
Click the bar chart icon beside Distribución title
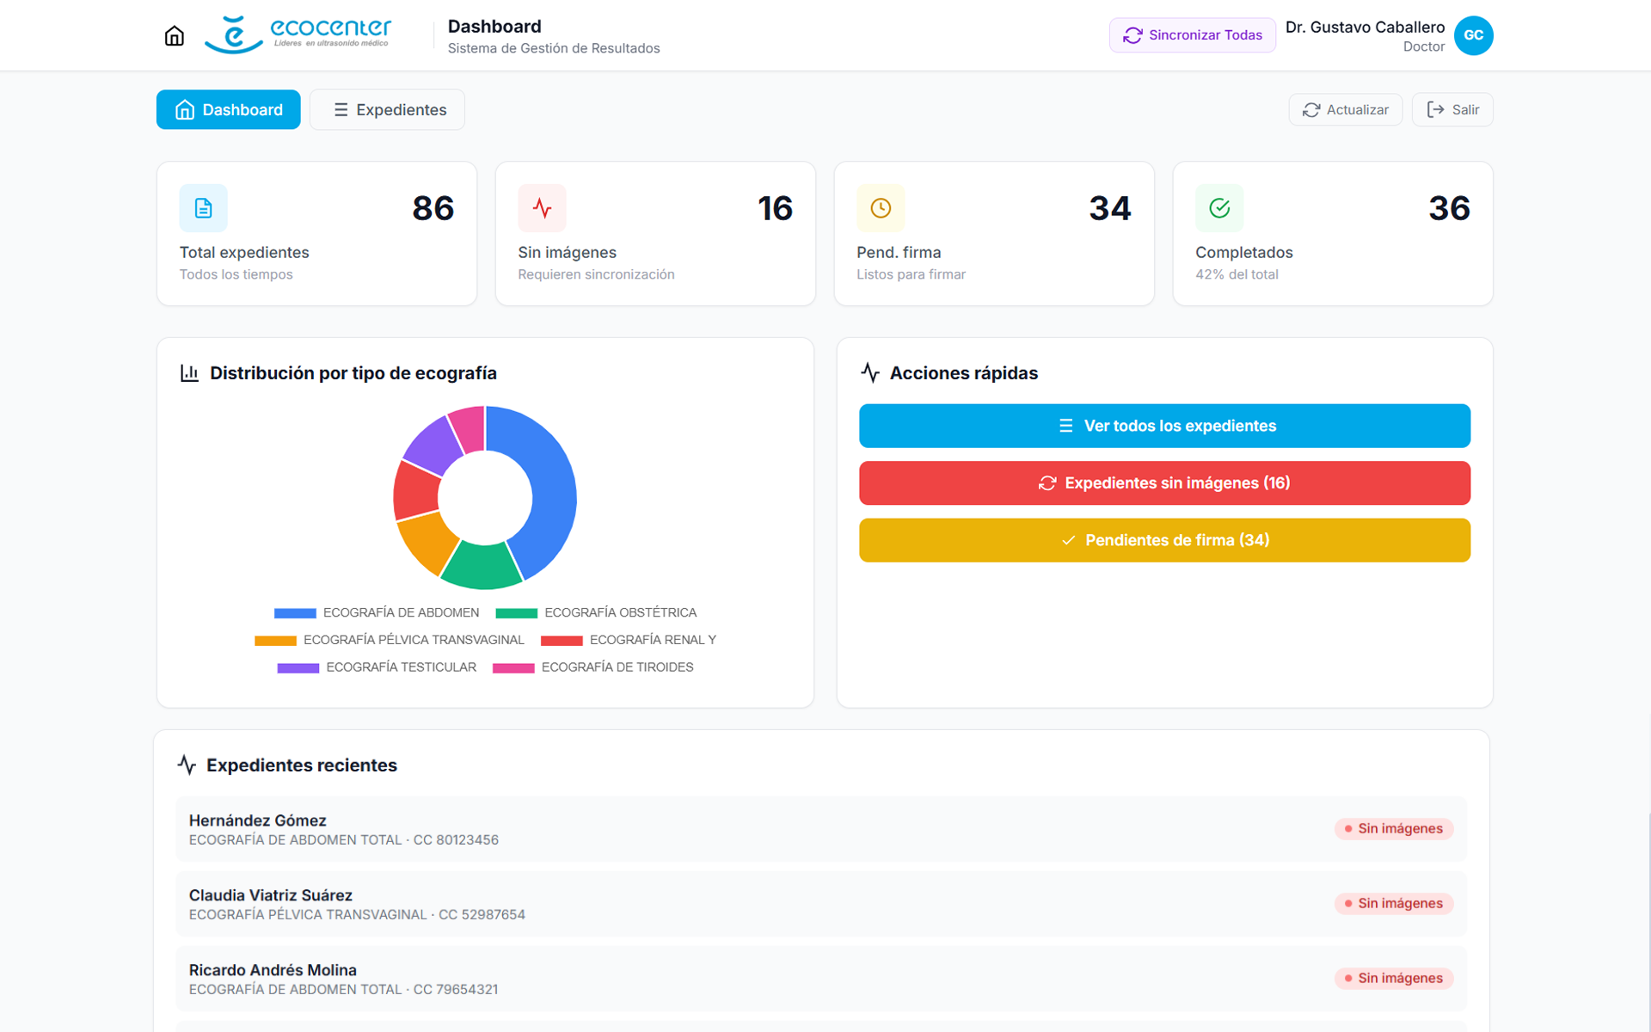point(189,373)
